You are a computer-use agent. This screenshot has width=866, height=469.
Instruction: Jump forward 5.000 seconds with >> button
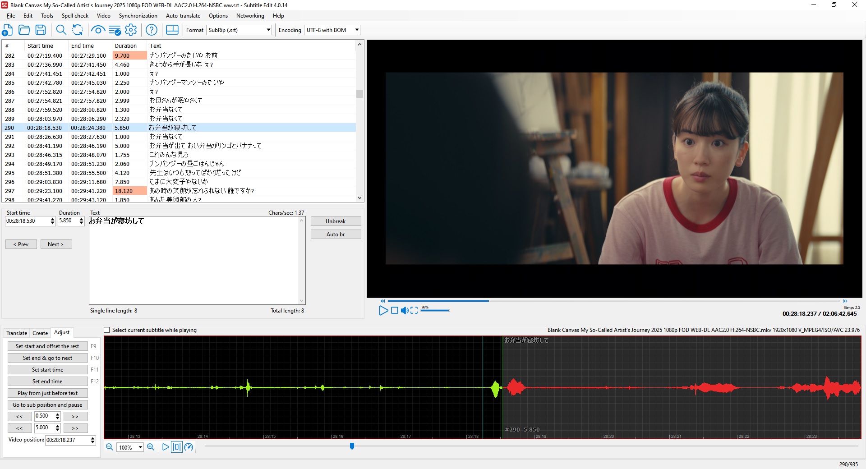pyautogui.click(x=75, y=428)
